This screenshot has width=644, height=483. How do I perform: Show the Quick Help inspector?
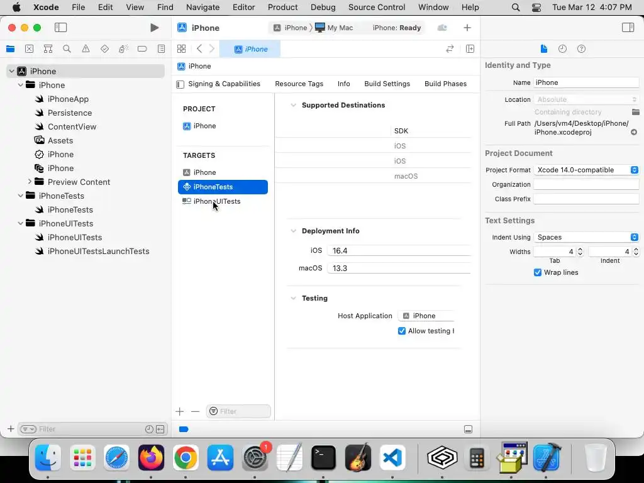click(x=581, y=49)
